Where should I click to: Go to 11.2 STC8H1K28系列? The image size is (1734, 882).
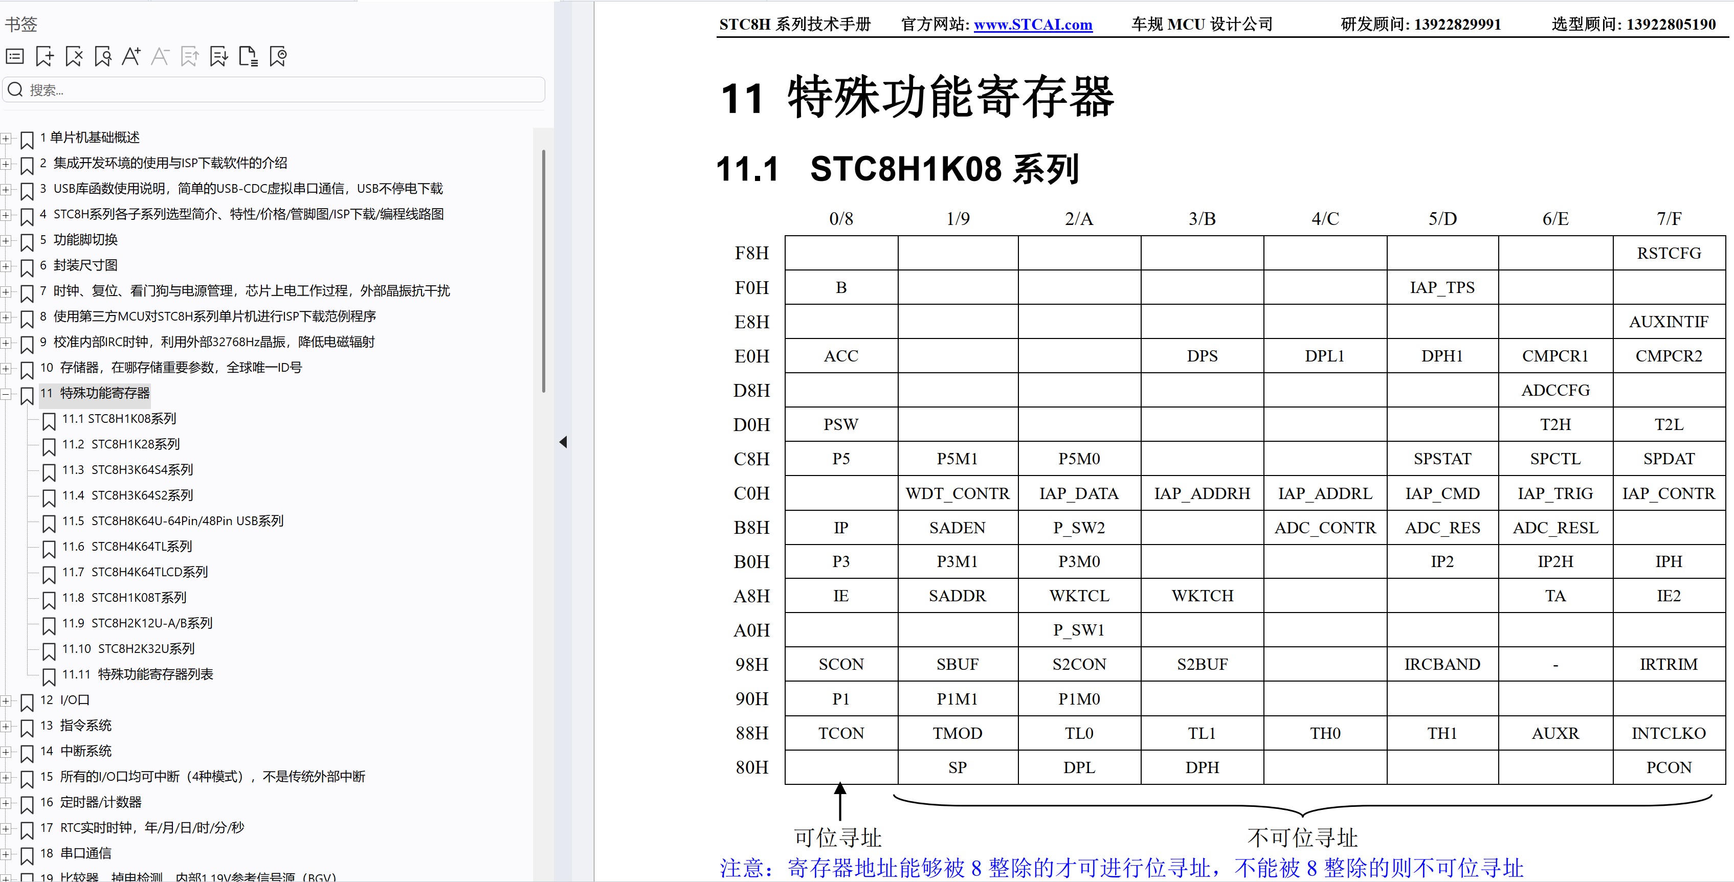[121, 444]
